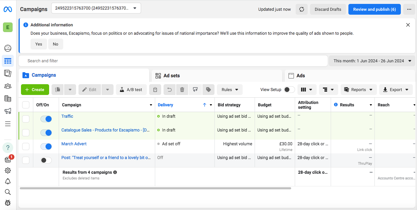Click the Duplicate icon button
Viewport: 417px width, 210px height.
(58, 90)
